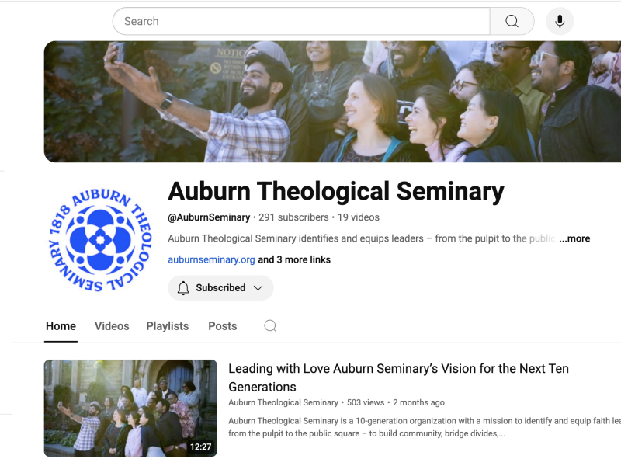Click the channel banner group photo
The width and height of the screenshot is (621, 466).
coord(332,102)
